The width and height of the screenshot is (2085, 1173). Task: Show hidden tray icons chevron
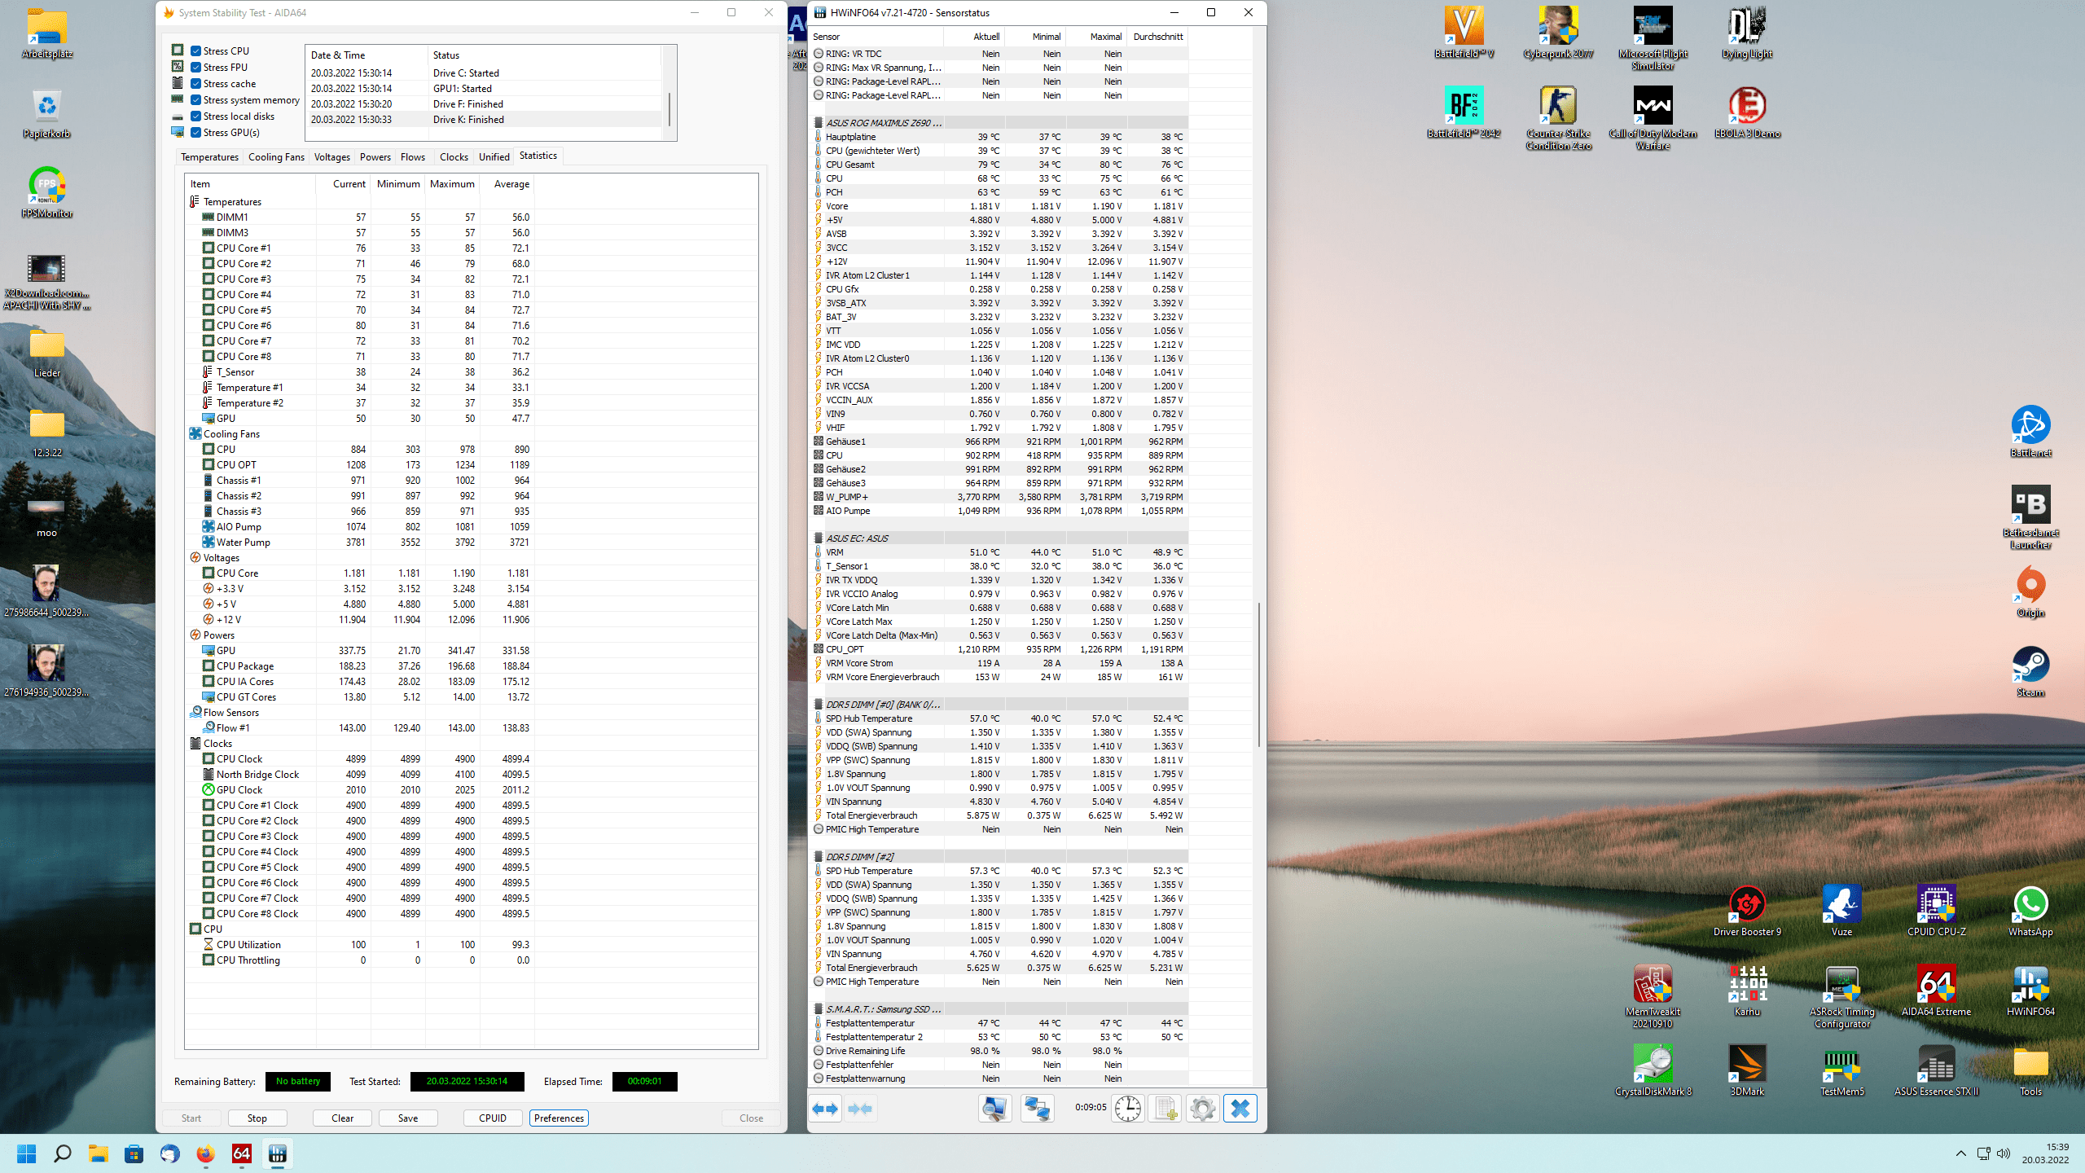click(1961, 1153)
